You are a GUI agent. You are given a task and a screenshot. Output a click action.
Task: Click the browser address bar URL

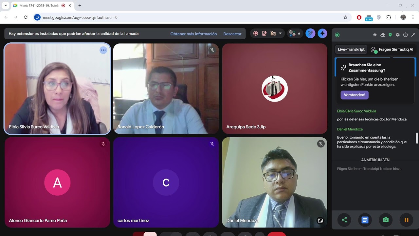[80, 17]
